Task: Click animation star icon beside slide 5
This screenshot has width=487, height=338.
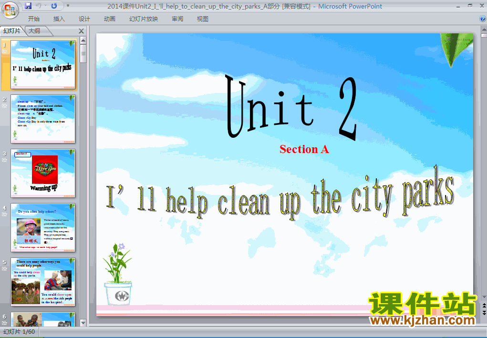Action: 4,269
